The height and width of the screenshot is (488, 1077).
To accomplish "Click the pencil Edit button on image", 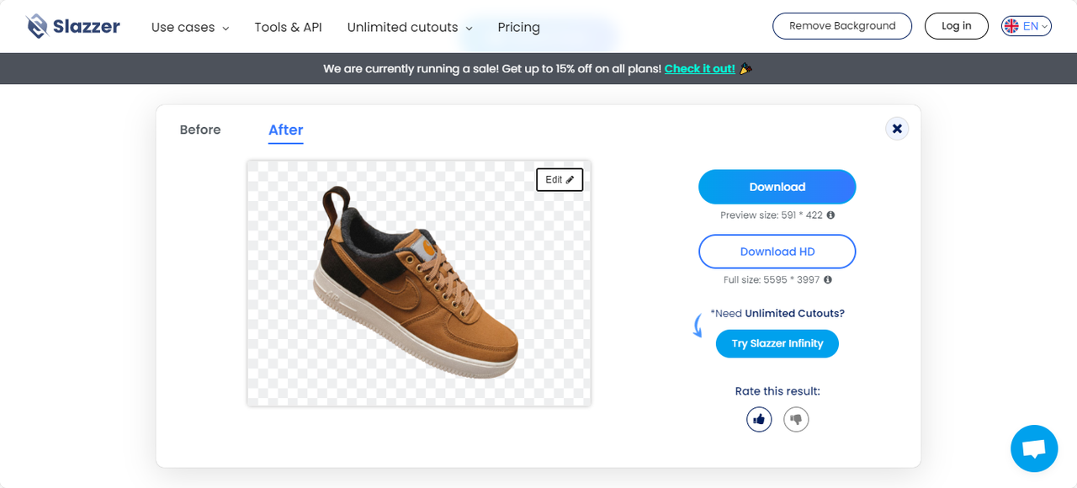I will tap(560, 179).
